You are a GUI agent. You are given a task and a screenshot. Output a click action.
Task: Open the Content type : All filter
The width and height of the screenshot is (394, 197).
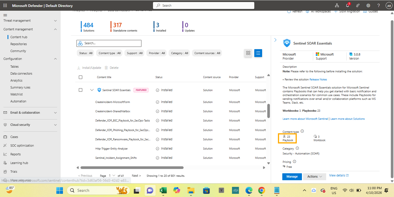point(110,53)
